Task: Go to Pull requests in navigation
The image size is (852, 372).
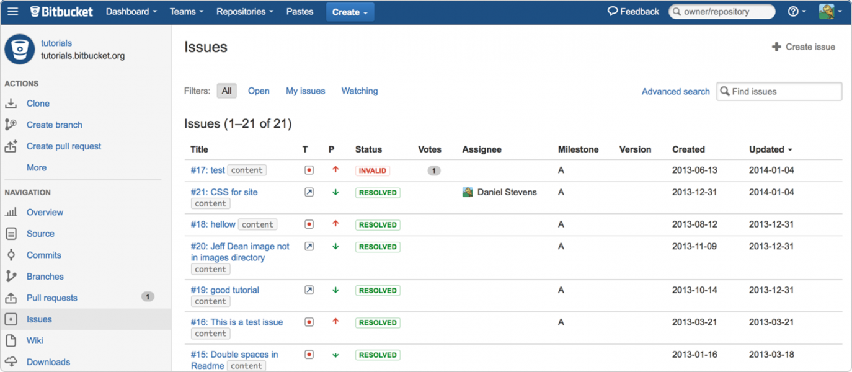Action: (x=52, y=298)
